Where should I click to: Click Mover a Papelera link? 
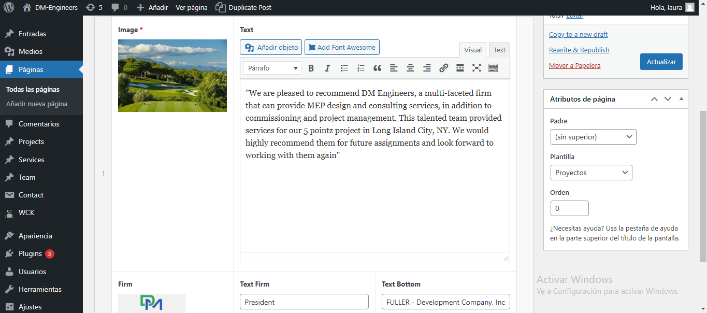[x=575, y=65]
